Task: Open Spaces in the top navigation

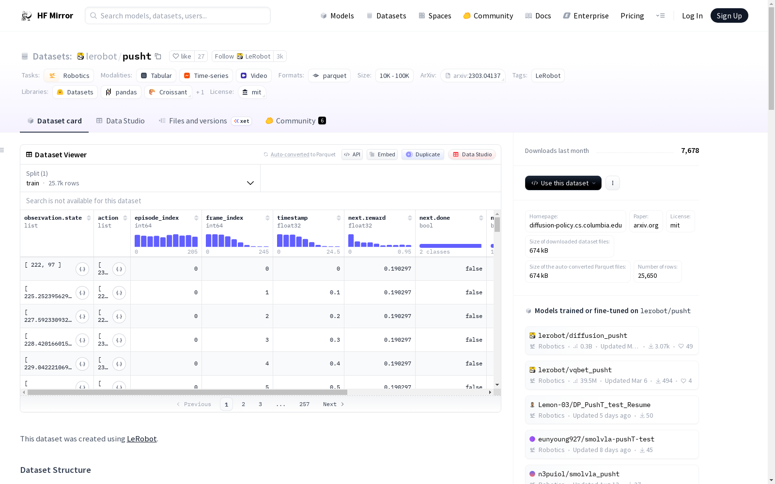Action: 435,16
